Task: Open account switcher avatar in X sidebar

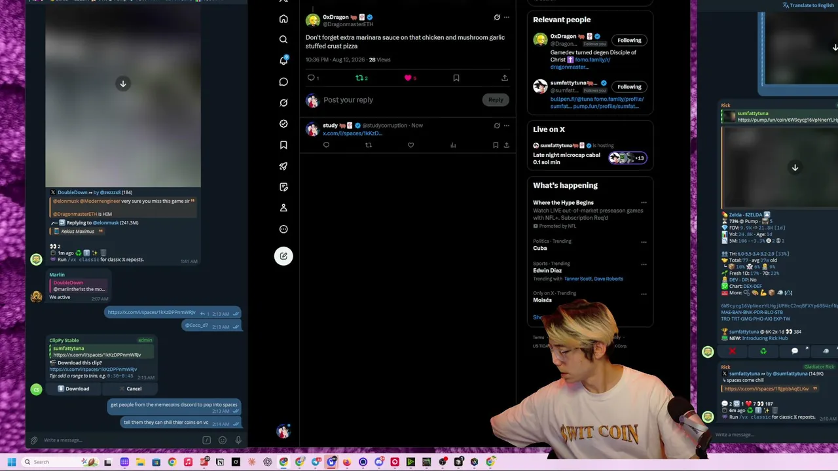Action: click(283, 431)
